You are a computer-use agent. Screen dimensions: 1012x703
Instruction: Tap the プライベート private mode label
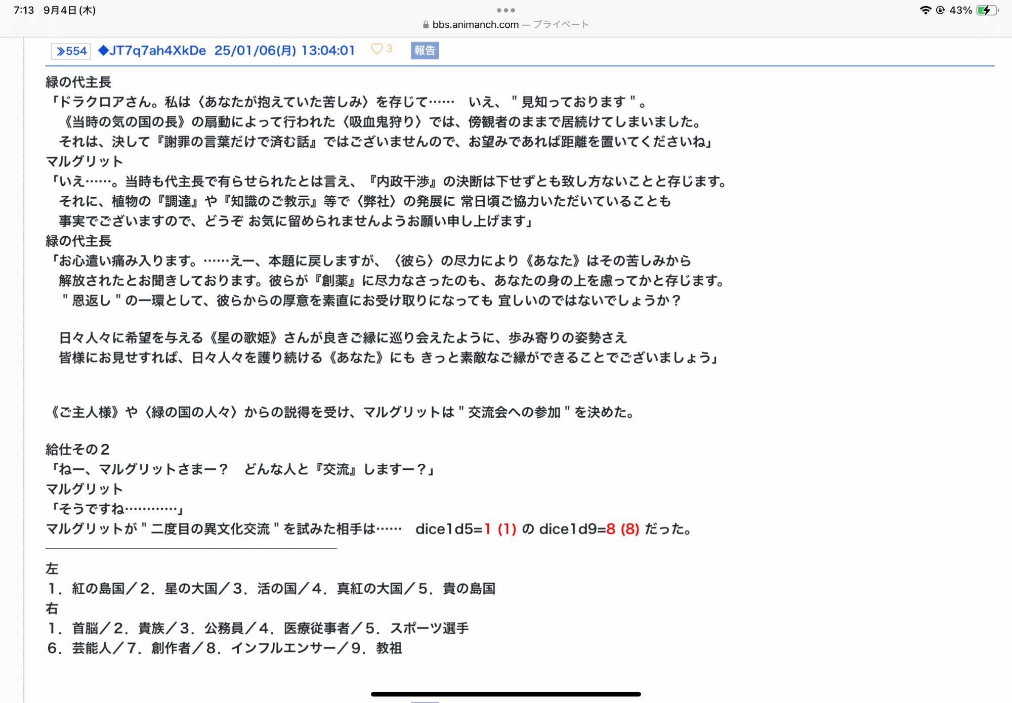click(561, 25)
